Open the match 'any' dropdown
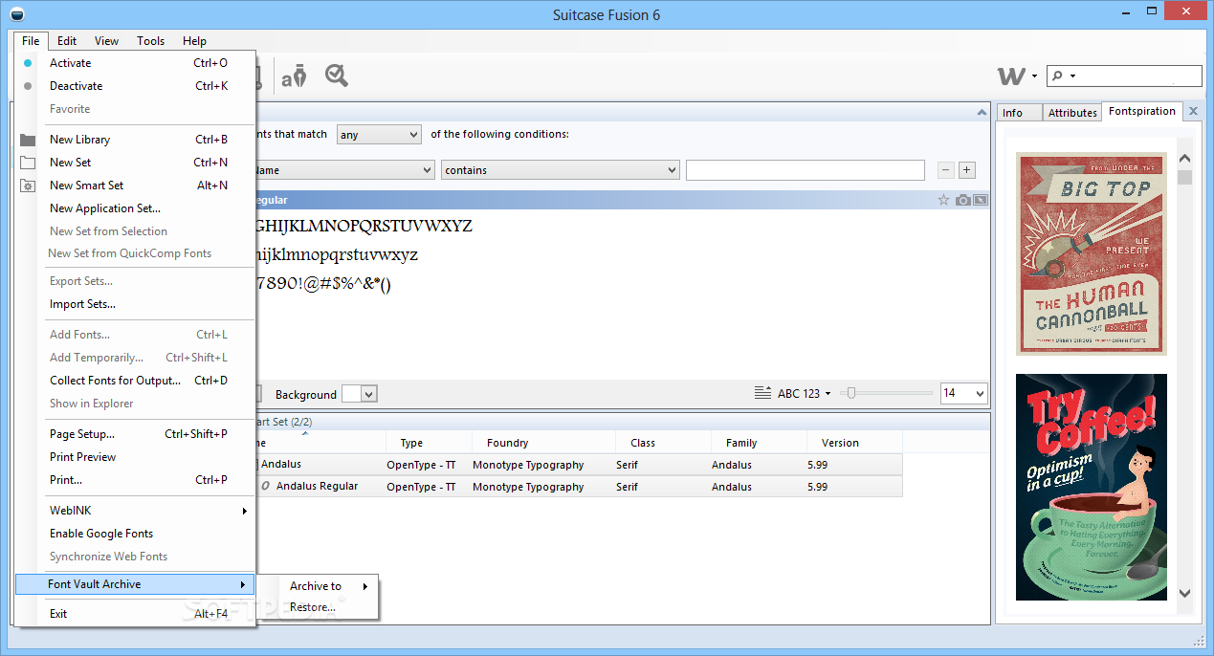The width and height of the screenshot is (1214, 656). [x=379, y=135]
